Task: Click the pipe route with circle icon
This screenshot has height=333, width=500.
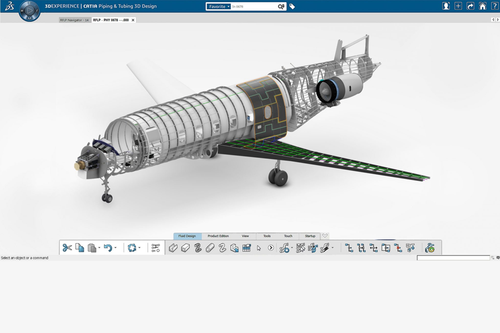Action: 284,248
